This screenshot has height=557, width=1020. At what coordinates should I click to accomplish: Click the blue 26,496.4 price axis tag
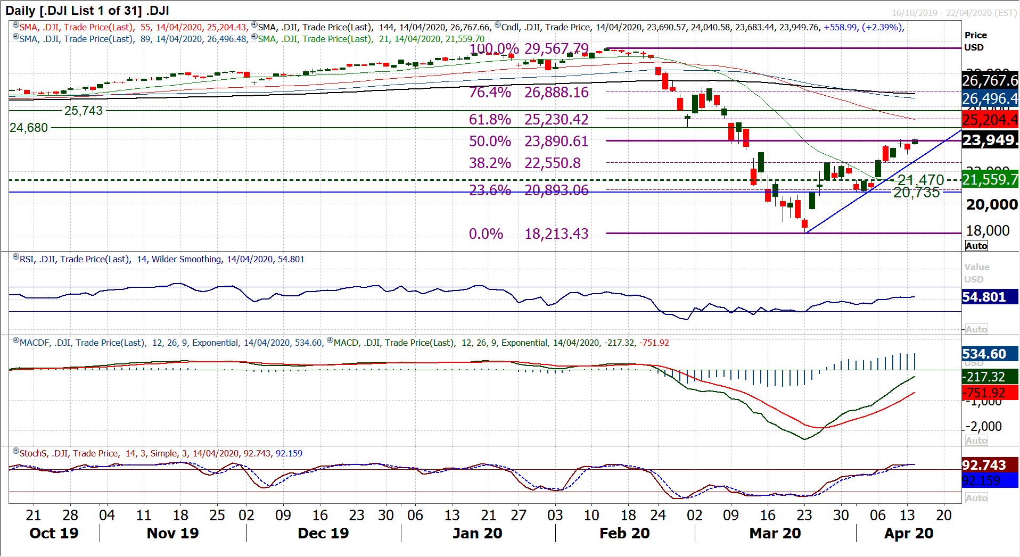(x=990, y=98)
